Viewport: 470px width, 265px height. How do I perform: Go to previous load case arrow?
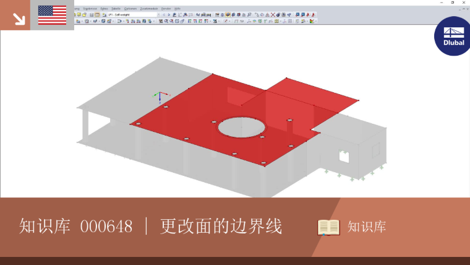[164, 14]
